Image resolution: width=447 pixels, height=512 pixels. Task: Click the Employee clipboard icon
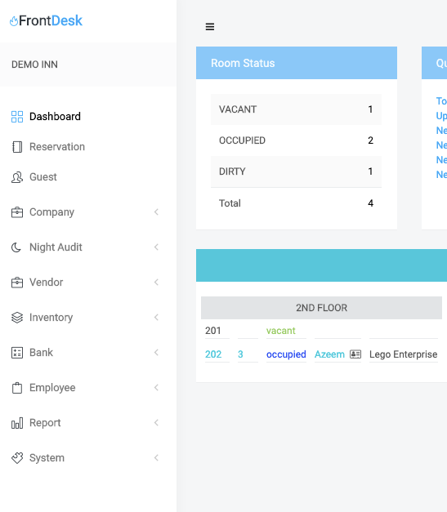coord(17,388)
